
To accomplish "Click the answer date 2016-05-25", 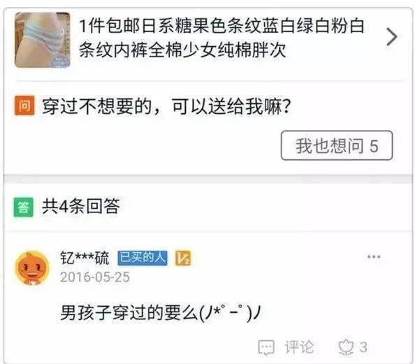I will click(x=95, y=277).
